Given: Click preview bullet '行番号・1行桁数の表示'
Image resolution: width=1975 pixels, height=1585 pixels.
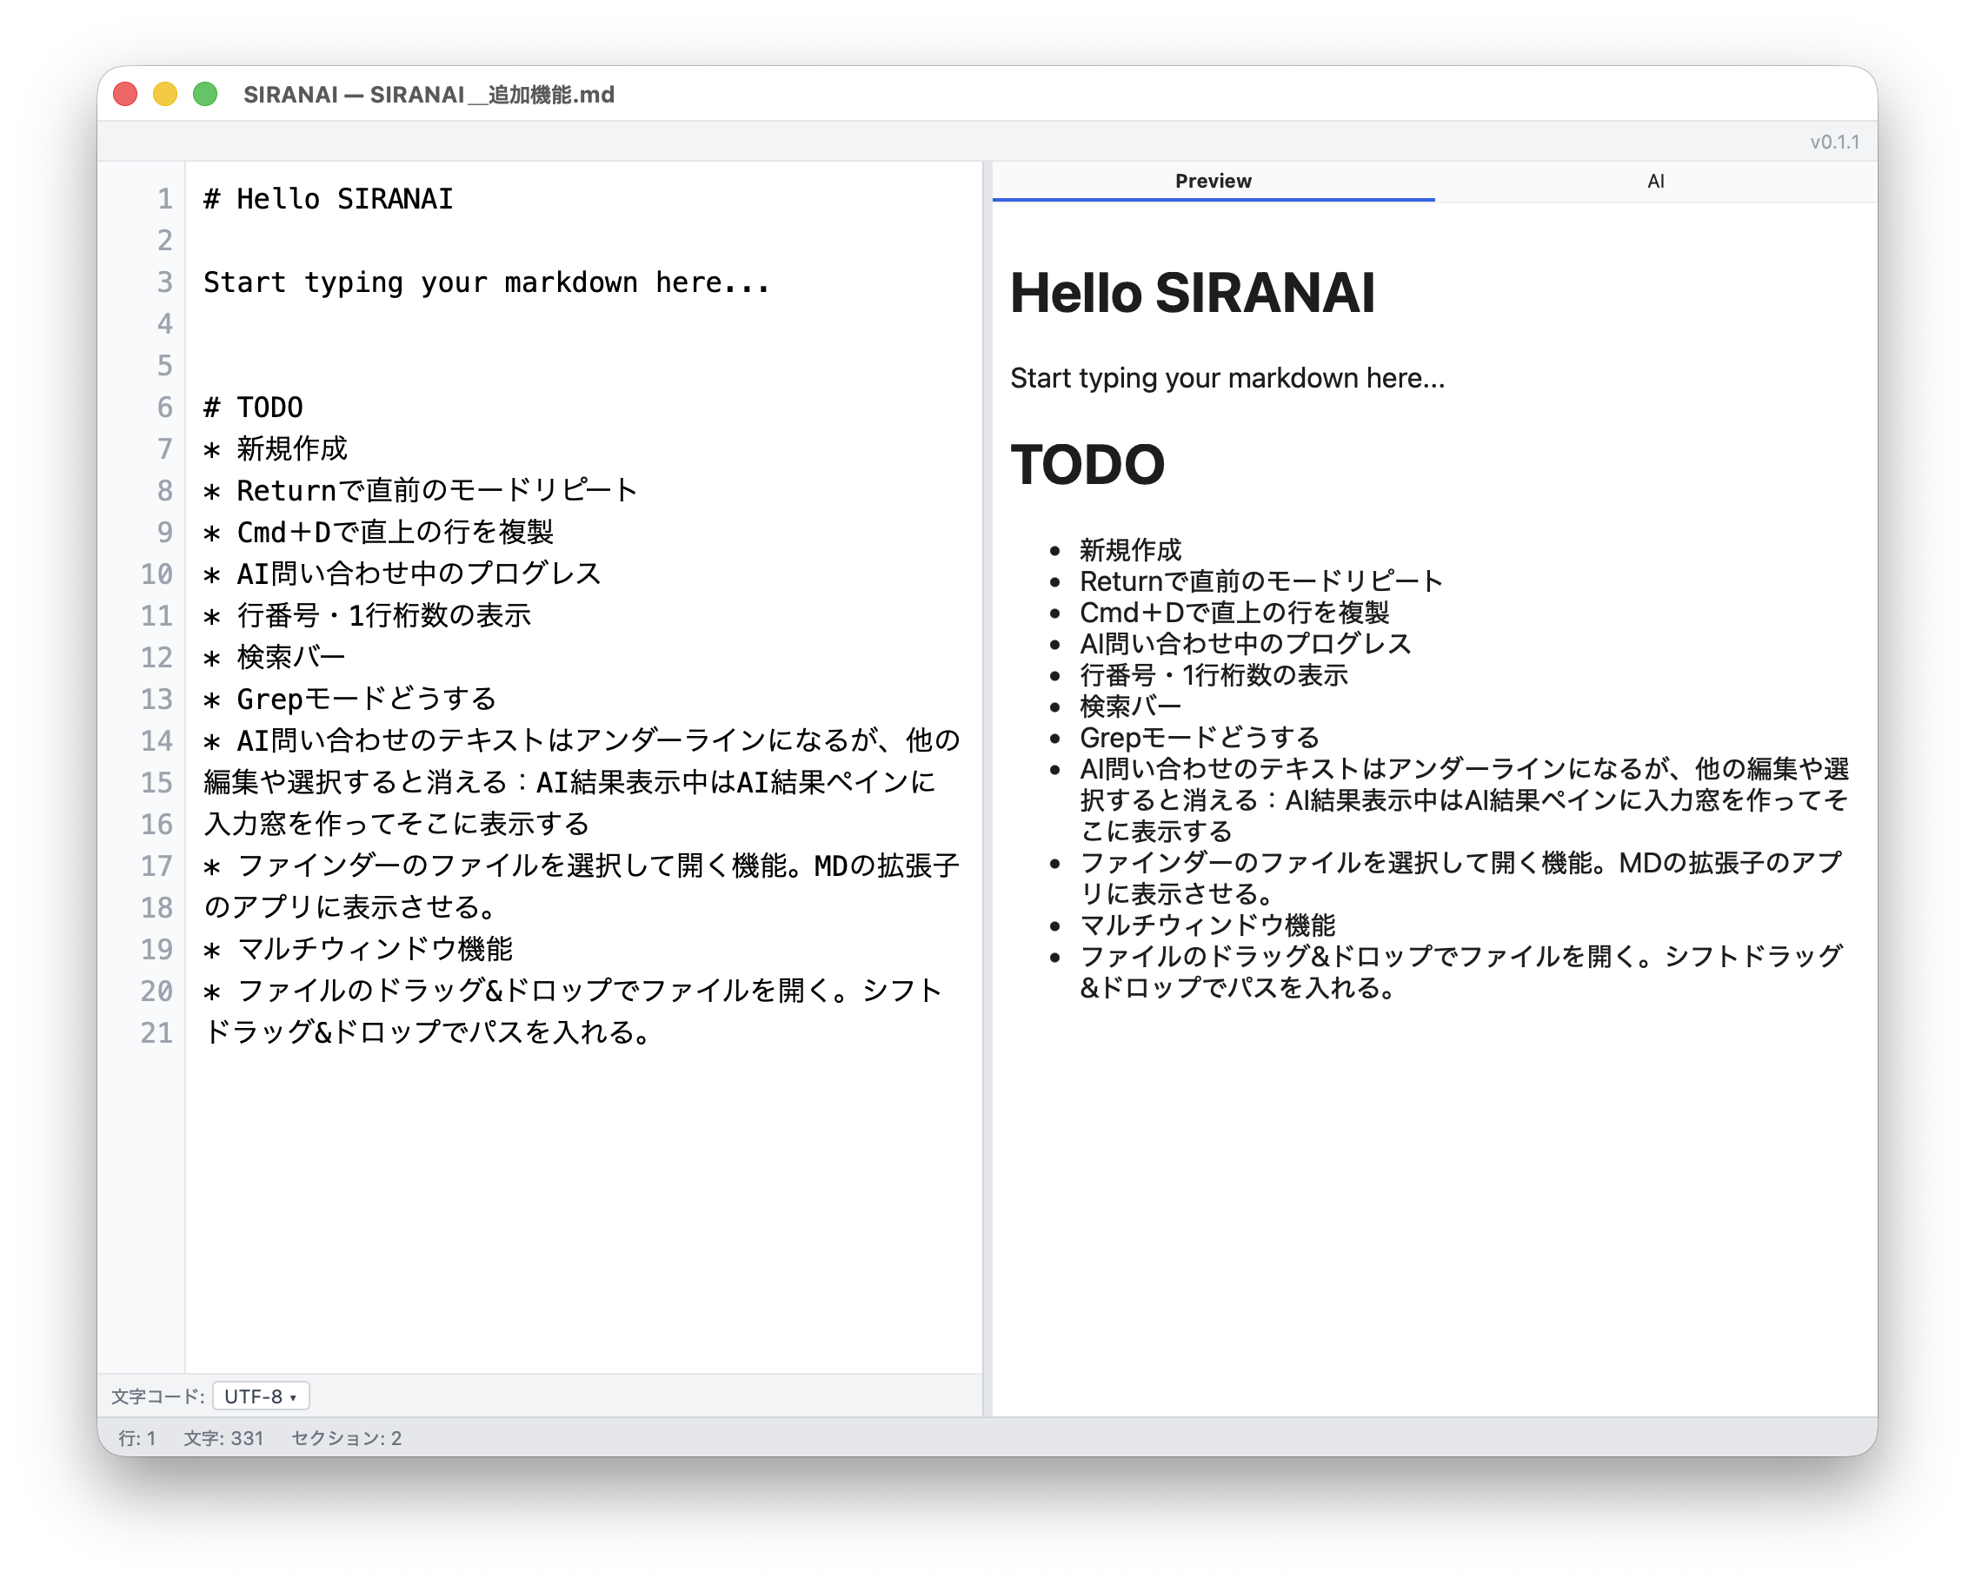Looking at the screenshot, I should coord(1214,675).
